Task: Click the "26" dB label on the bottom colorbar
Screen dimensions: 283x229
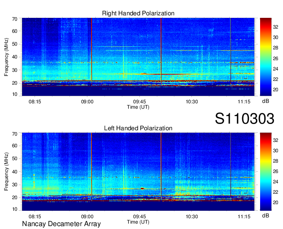Action: pyautogui.click(x=276, y=171)
